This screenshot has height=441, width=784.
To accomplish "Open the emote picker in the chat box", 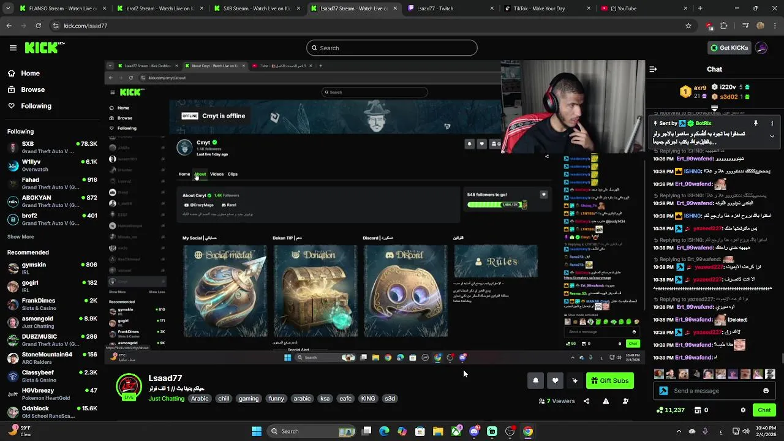I will [x=766, y=391].
